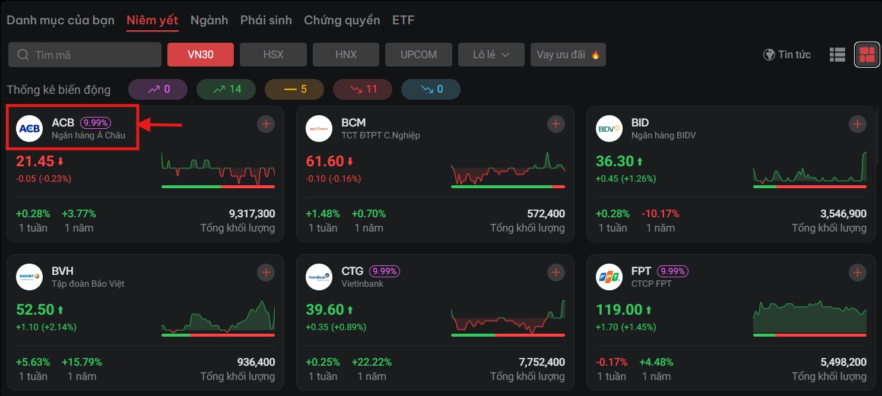Click the ACB bank logo
Viewport: 882px width, 396px height.
click(29, 128)
